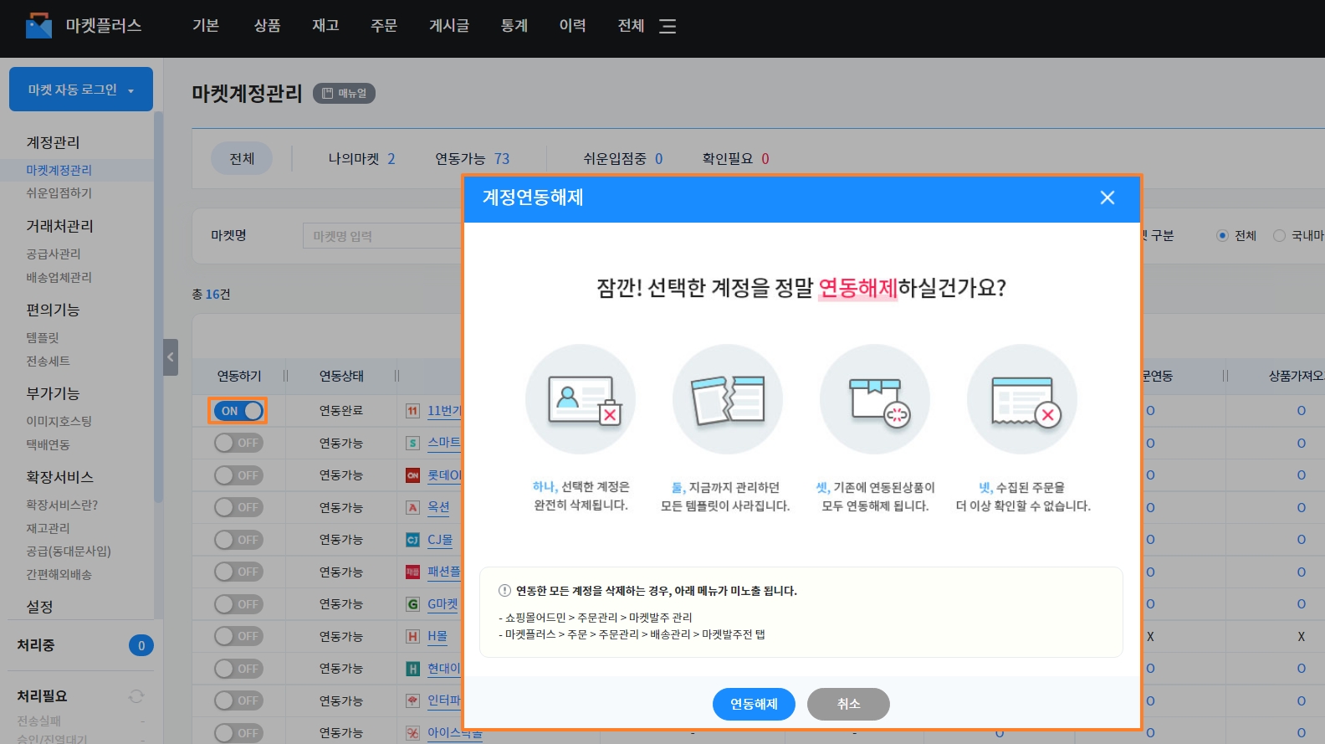Open the 통계 top menu
The width and height of the screenshot is (1325, 744).
(x=514, y=26)
